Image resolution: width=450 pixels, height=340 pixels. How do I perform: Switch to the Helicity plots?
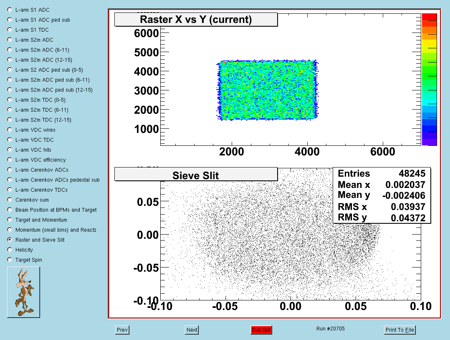[x=10, y=250]
